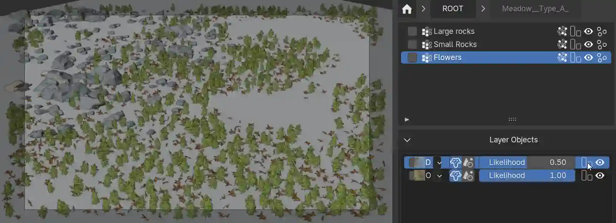The width and height of the screenshot is (616, 223).
Task: Click the three-circles icon on Flowers row
Action: tap(602, 57)
